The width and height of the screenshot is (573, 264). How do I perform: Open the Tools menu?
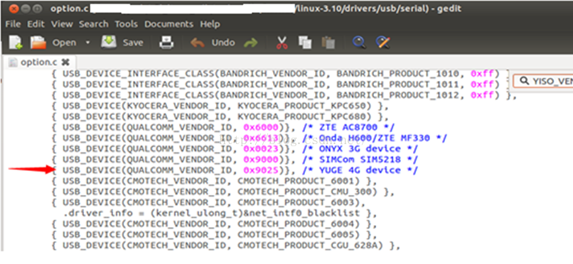point(126,24)
